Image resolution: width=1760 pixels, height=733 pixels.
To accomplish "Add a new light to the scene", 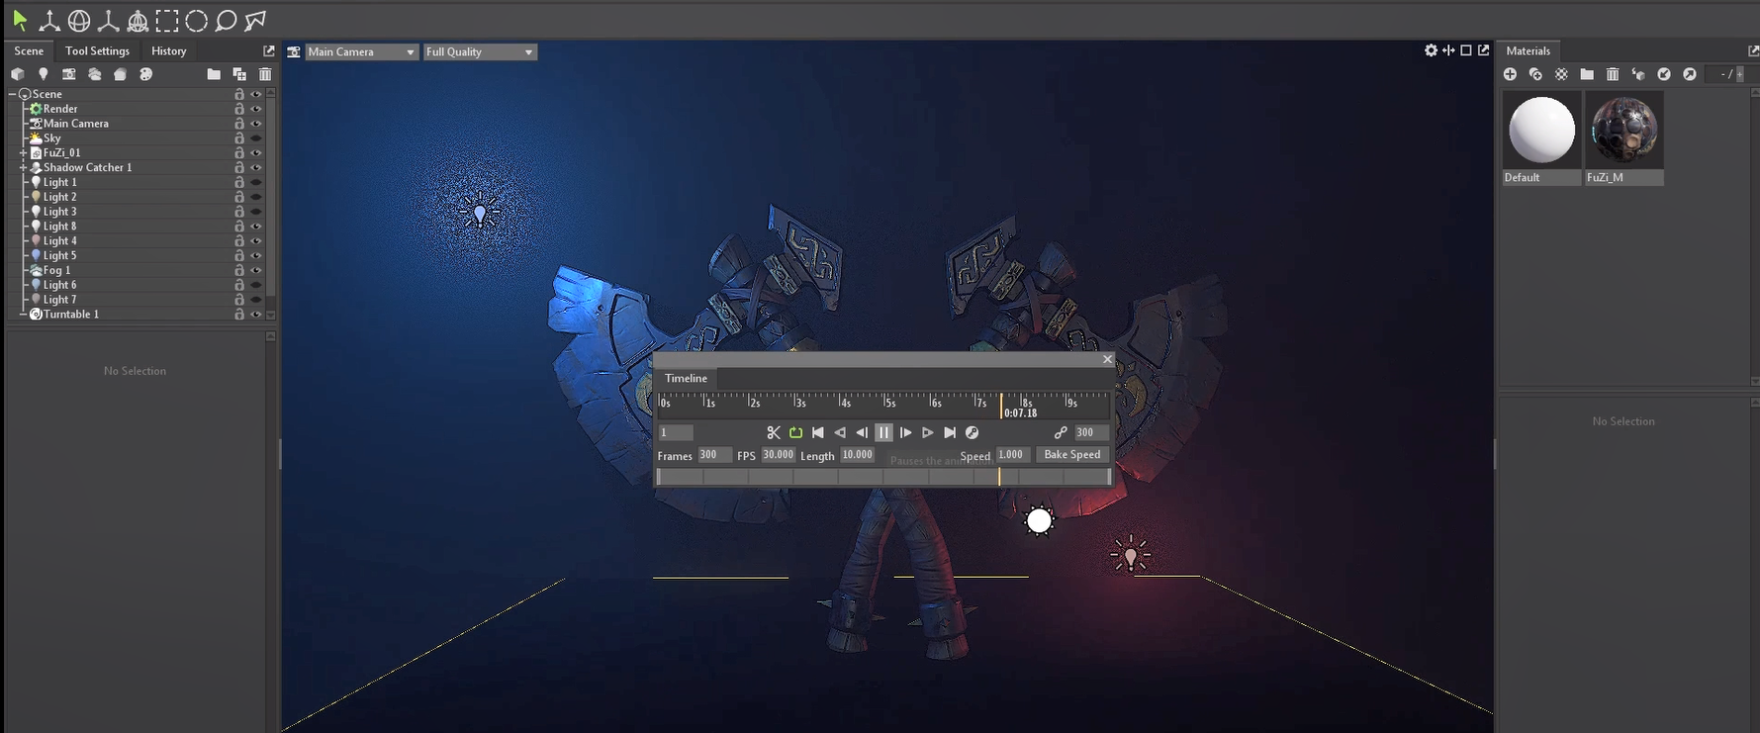I will (x=43, y=74).
